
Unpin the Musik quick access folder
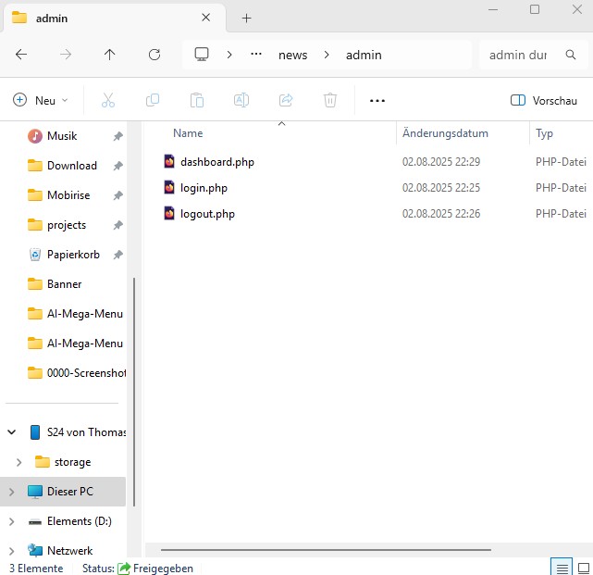click(117, 136)
